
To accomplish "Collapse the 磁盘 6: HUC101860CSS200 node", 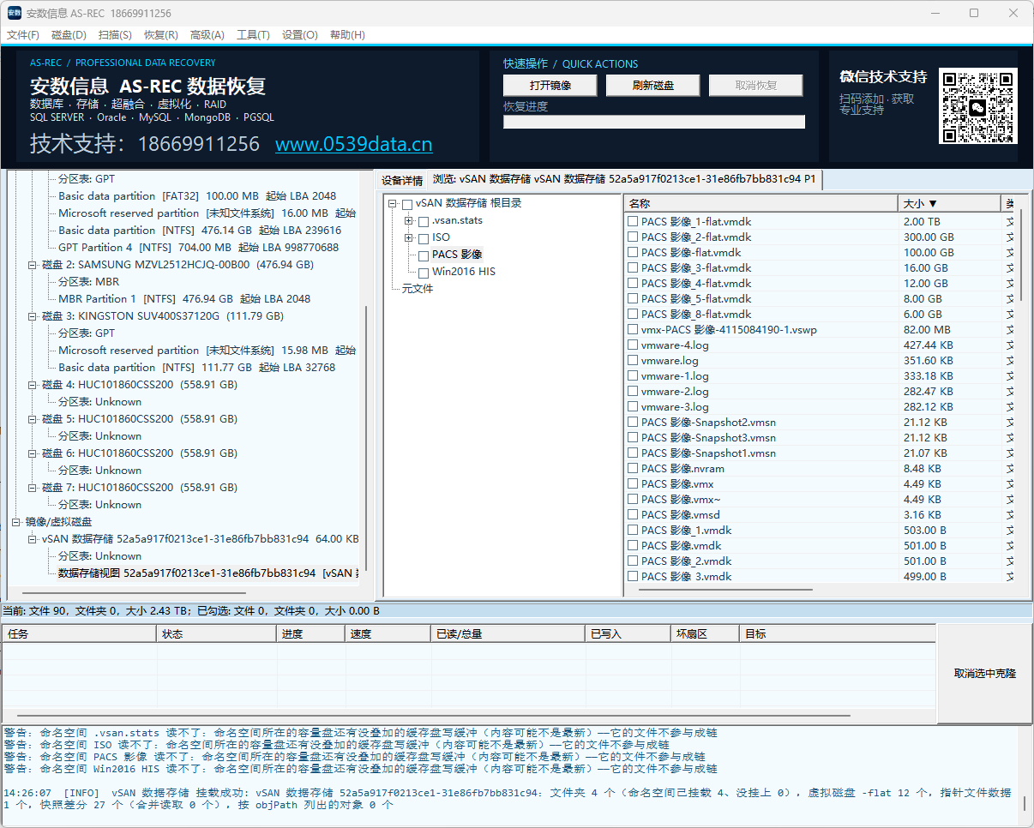I will (x=33, y=453).
